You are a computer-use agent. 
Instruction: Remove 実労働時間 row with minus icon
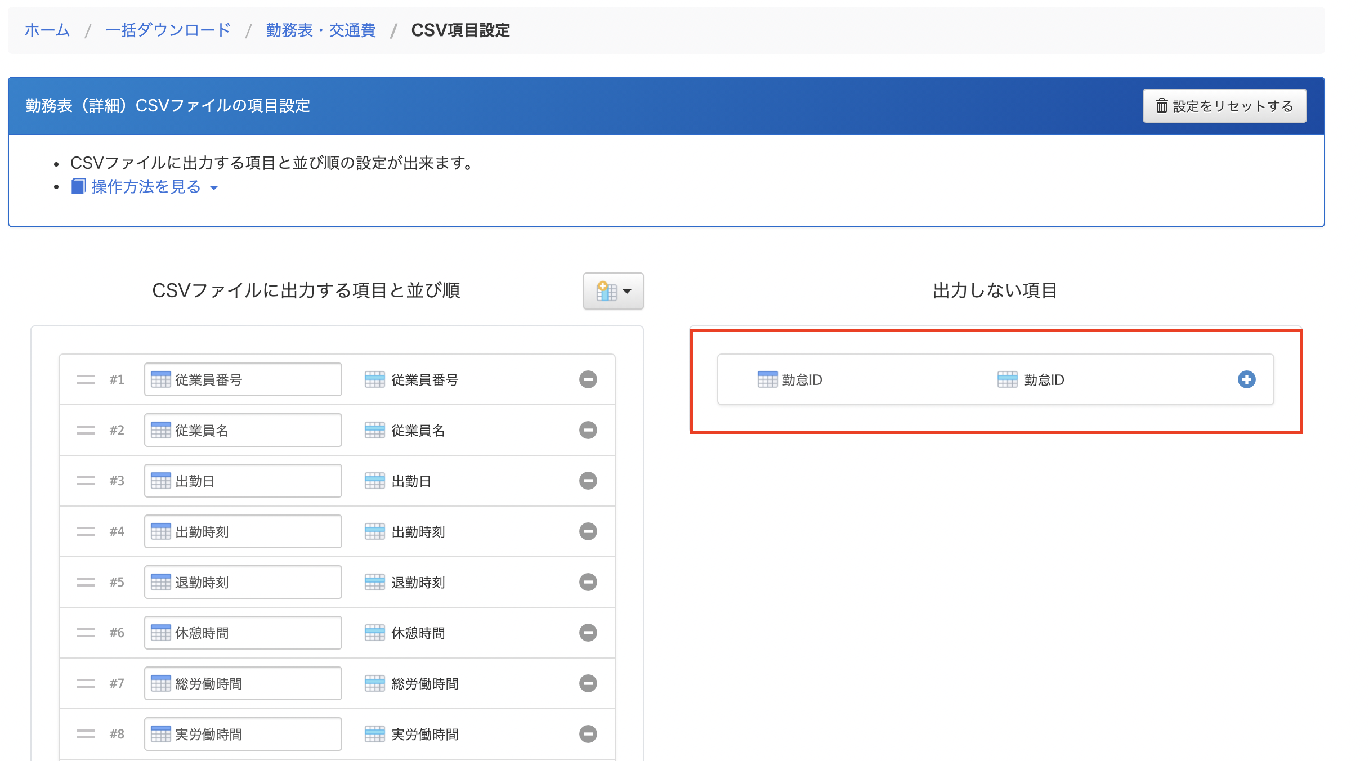588,734
